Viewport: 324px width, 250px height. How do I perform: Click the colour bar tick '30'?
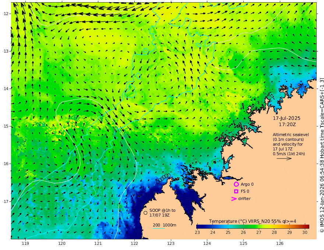[x=305, y=232]
